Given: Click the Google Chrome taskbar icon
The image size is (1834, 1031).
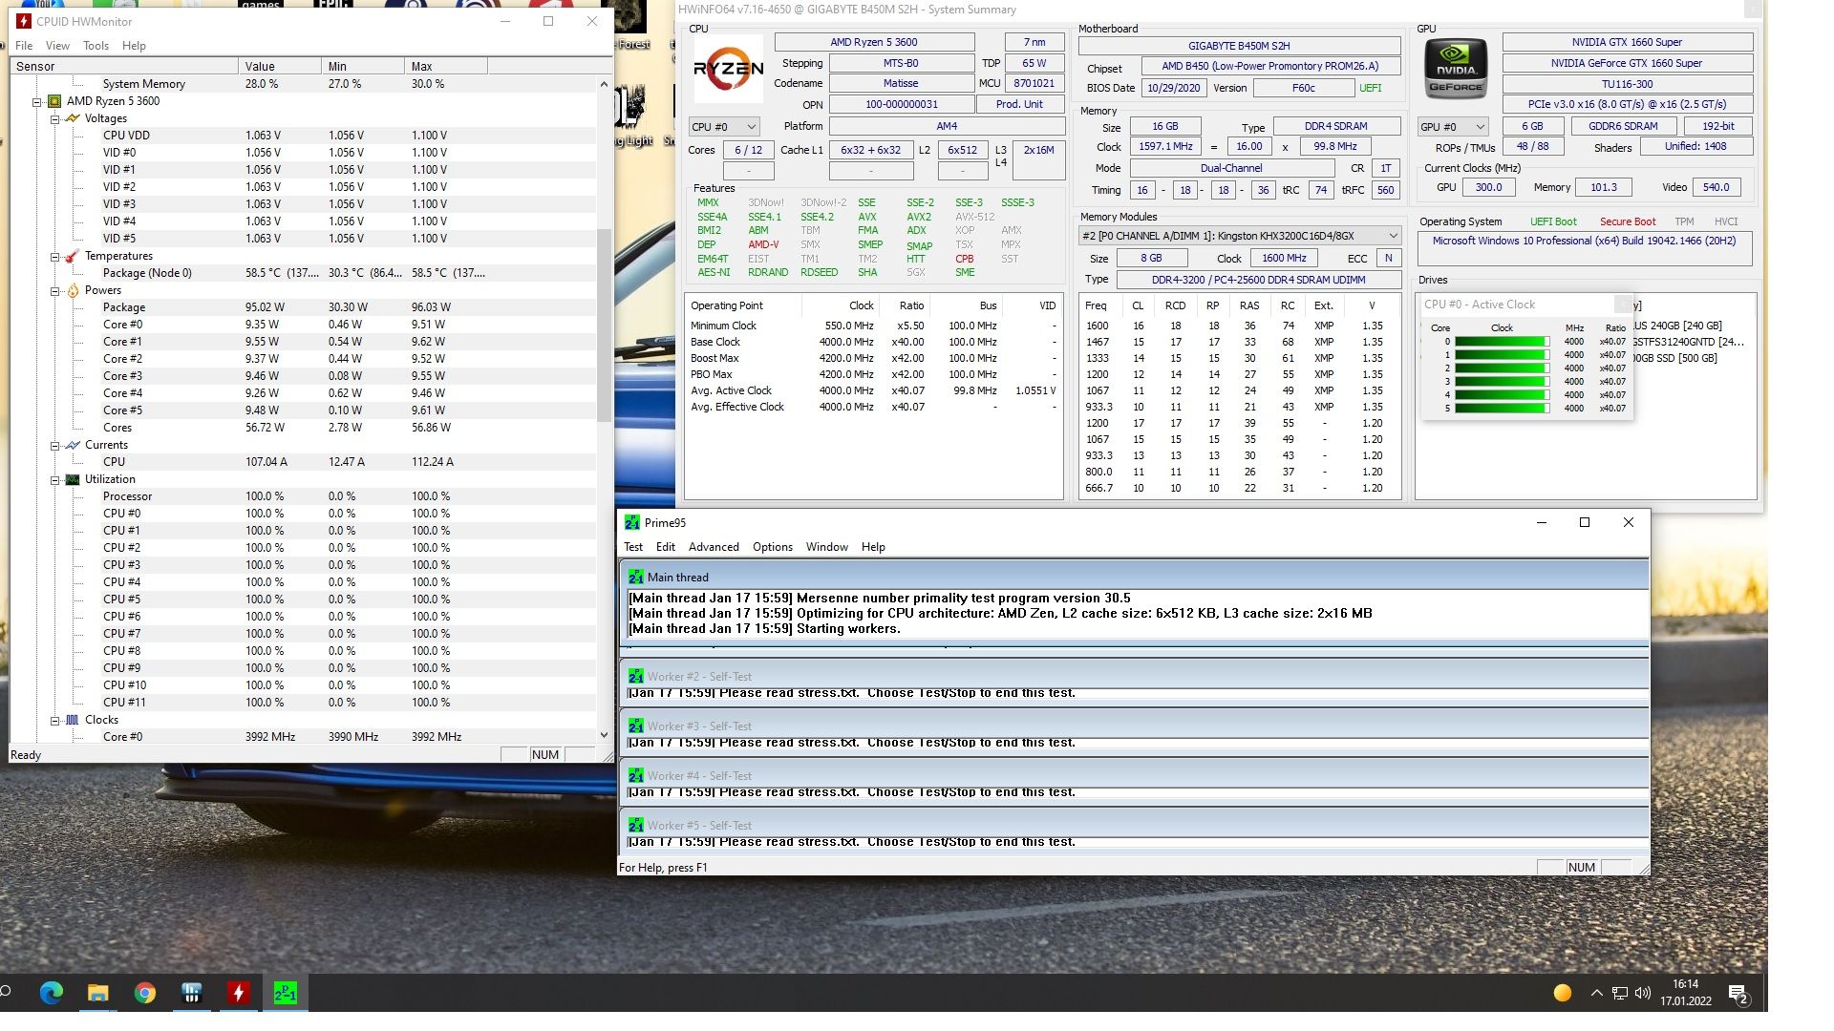Looking at the screenshot, I should coord(144,993).
